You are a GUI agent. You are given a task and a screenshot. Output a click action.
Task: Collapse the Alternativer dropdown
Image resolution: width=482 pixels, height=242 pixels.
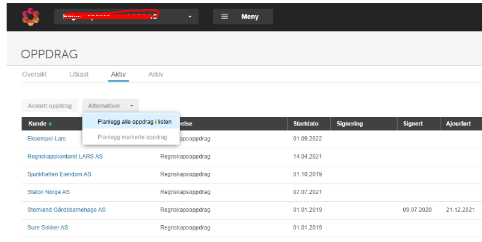[110, 106]
